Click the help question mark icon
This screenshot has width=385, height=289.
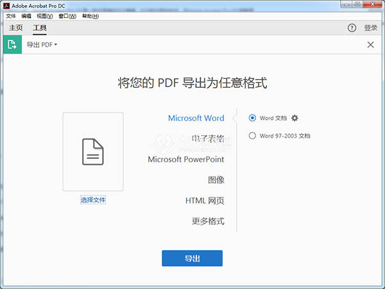(x=352, y=28)
